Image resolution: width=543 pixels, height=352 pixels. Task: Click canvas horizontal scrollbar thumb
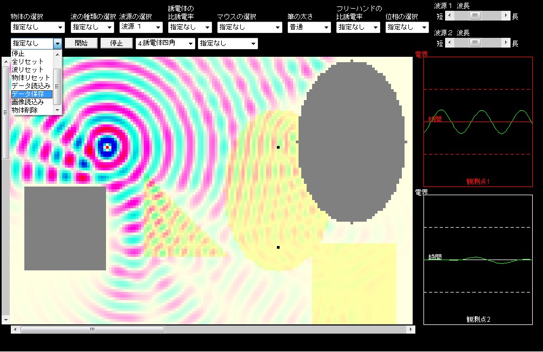pyautogui.click(x=92, y=329)
